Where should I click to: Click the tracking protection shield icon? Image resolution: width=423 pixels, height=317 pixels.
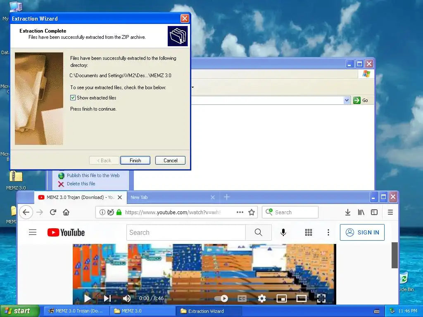coord(110,212)
